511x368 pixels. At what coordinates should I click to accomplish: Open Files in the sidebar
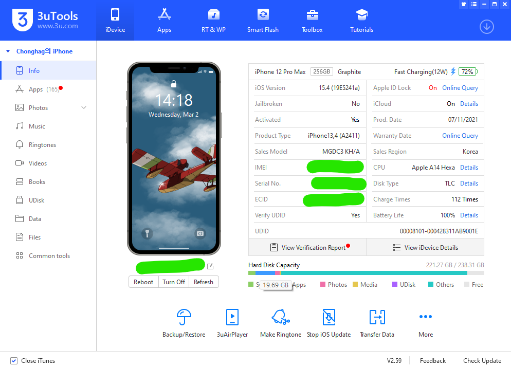pos(48,237)
